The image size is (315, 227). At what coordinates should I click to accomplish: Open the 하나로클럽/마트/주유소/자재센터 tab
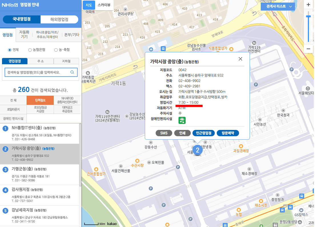[x=47, y=35]
